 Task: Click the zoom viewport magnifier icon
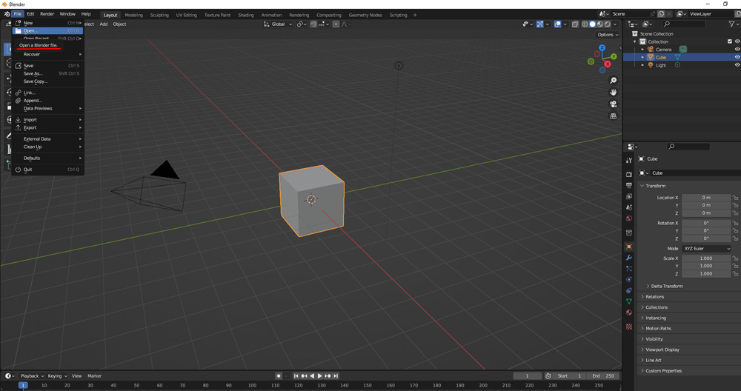pyautogui.click(x=613, y=81)
